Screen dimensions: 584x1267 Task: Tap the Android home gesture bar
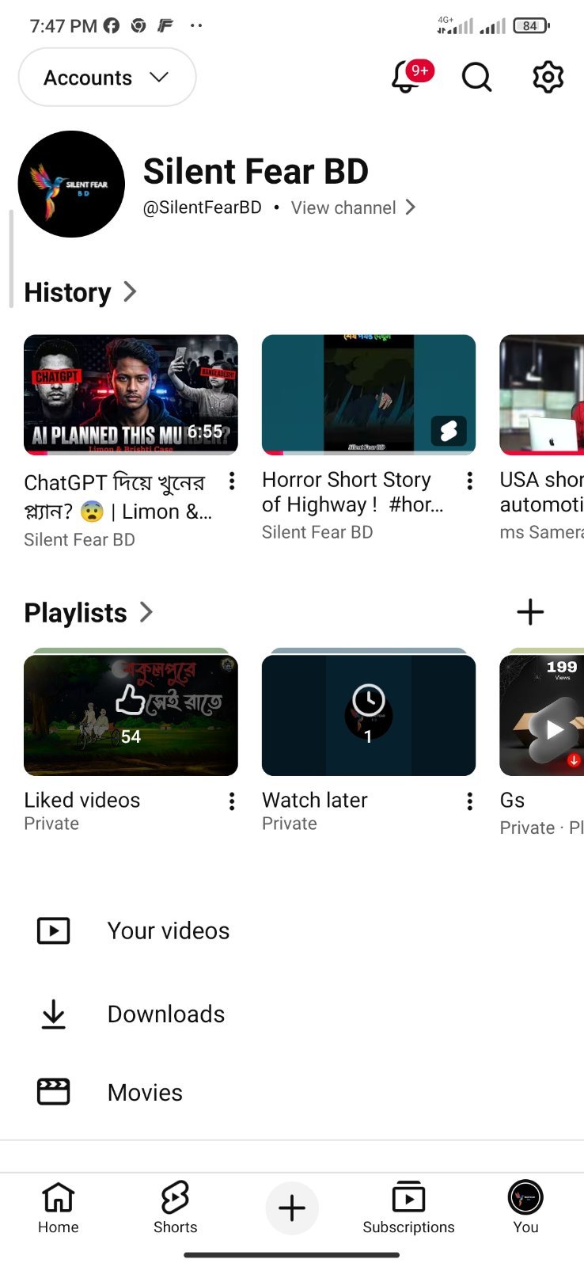pos(292,1254)
